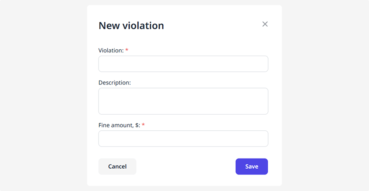Click the "Fine amount, $:" label
The width and height of the screenshot is (369, 191).
[x=119, y=125]
